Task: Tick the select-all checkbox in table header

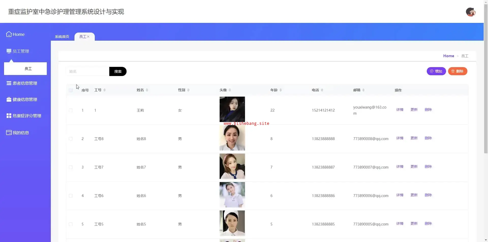Action: click(71, 90)
